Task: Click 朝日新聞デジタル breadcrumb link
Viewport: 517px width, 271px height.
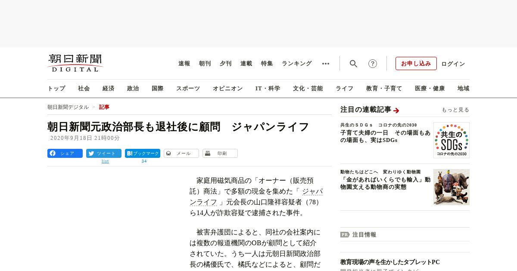Action: tap(68, 107)
